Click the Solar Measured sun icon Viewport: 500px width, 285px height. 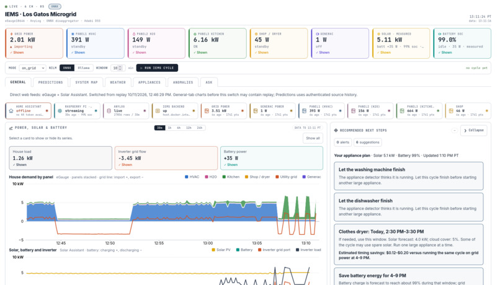pyautogui.click(x=378, y=33)
